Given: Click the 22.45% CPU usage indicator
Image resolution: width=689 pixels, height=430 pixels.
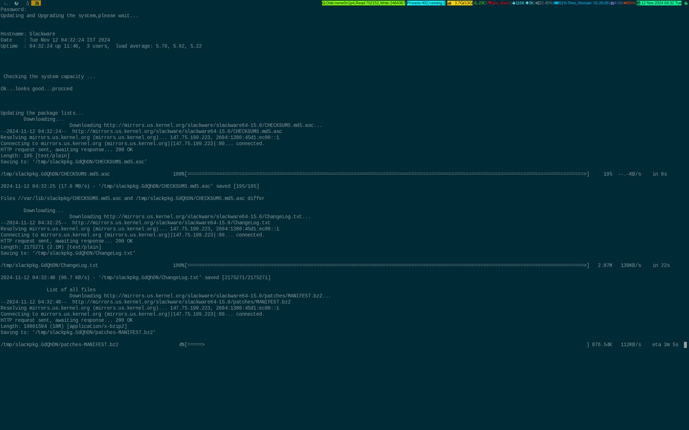Looking at the screenshot, I should coord(544,3).
